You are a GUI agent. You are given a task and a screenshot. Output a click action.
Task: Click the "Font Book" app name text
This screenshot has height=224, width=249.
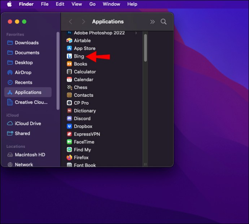85,165
